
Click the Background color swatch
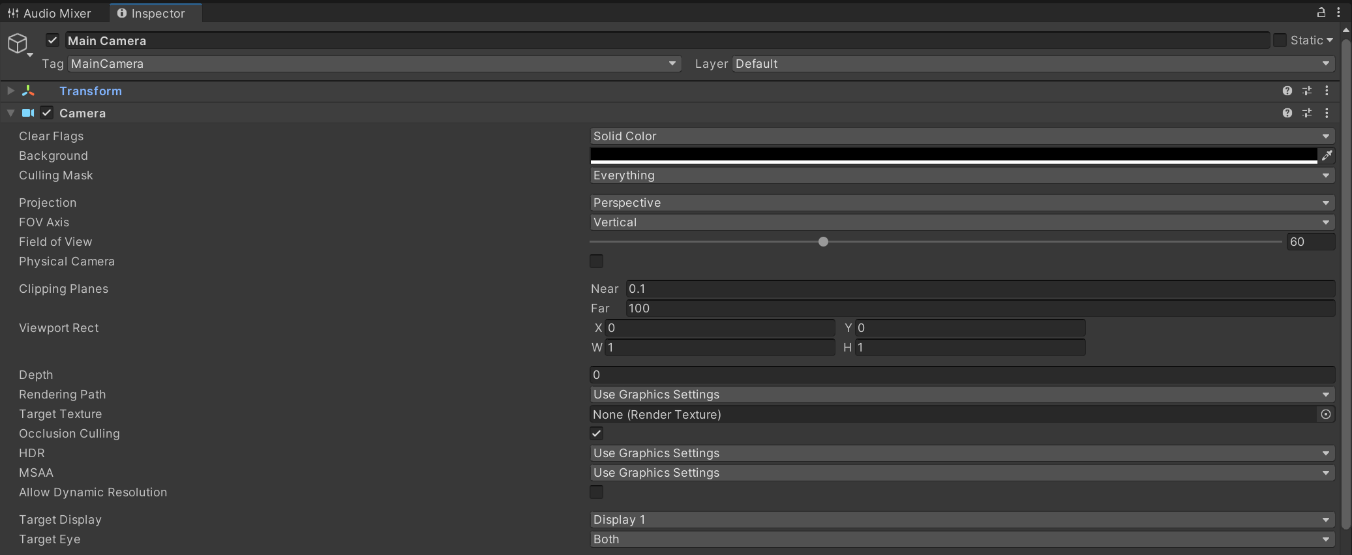[954, 155]
